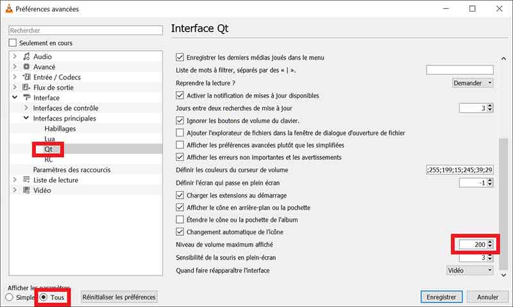Screen dimensions: 513x307
Task: Click the Entrée / Codecs icon
Action: (x=26, y=77)
